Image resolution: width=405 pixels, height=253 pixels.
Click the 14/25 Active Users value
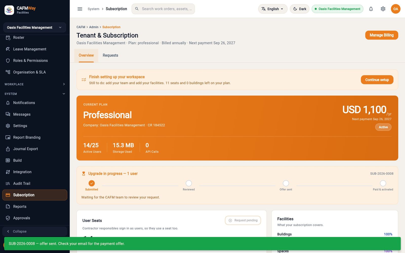[x=91, y=145]
